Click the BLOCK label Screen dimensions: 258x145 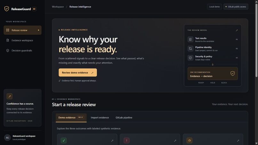[x=224, y=83]
